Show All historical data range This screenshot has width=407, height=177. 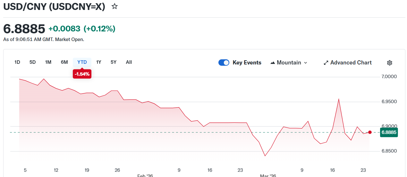point(129,62)
